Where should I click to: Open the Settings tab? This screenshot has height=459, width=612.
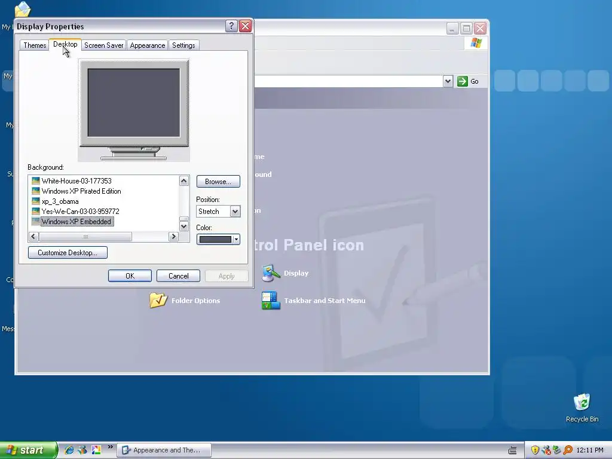183,45
